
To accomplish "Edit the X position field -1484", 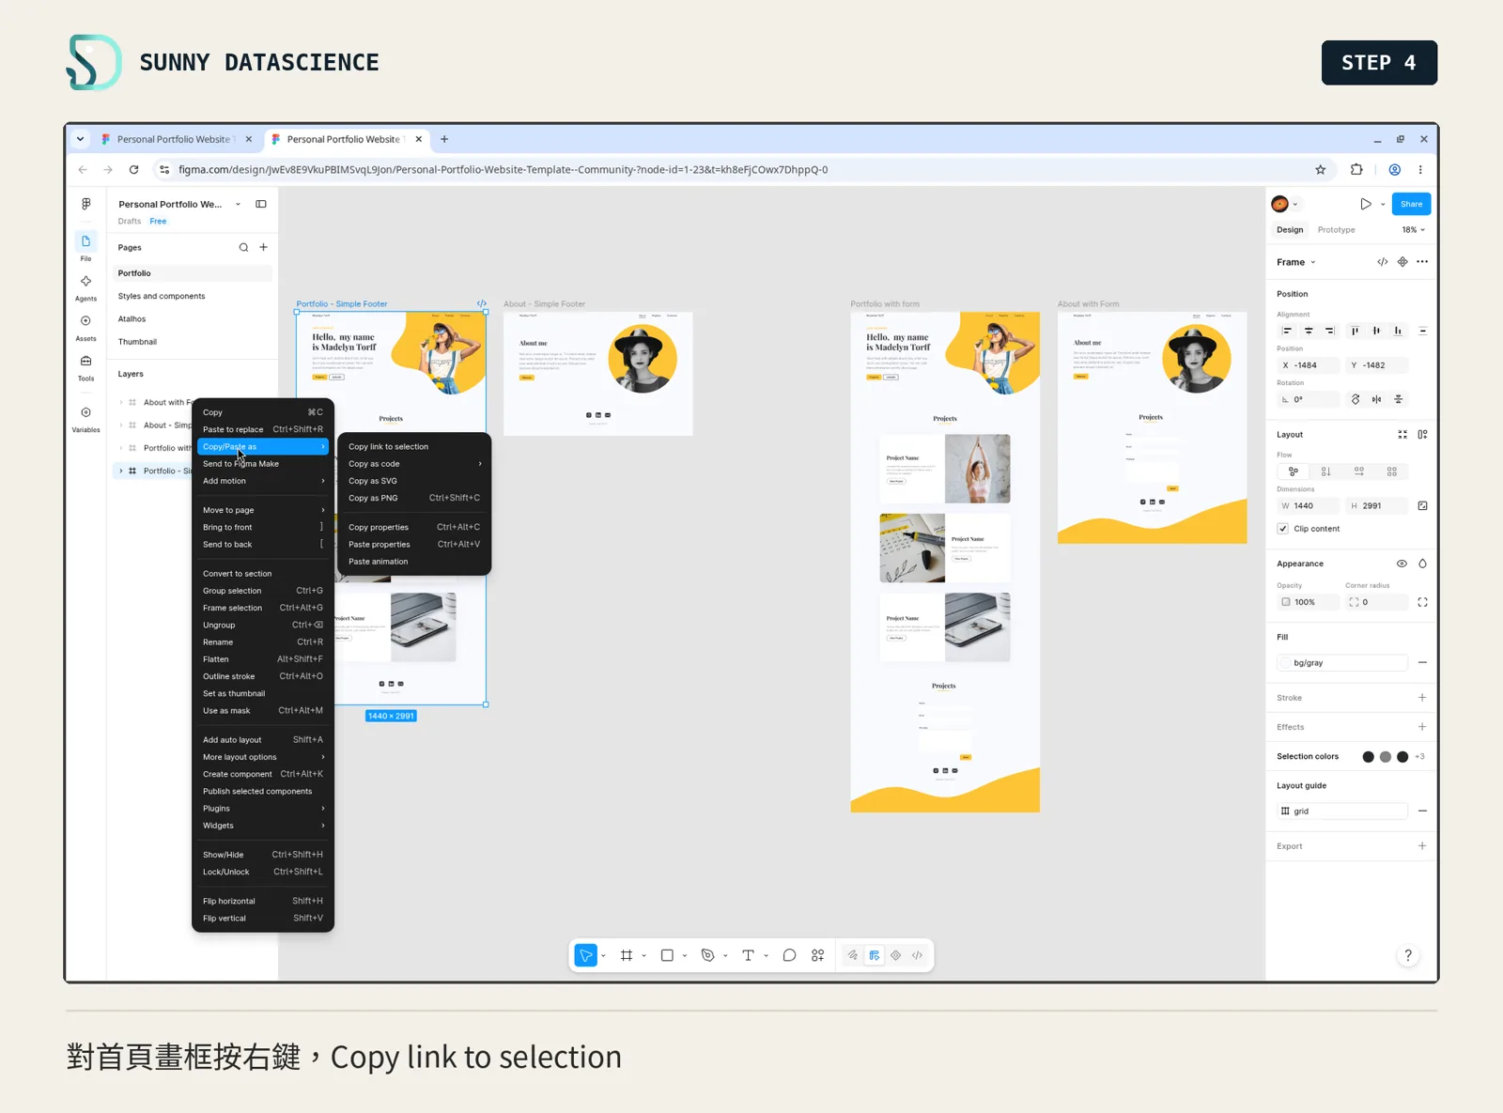I will tap(1309, 365).
